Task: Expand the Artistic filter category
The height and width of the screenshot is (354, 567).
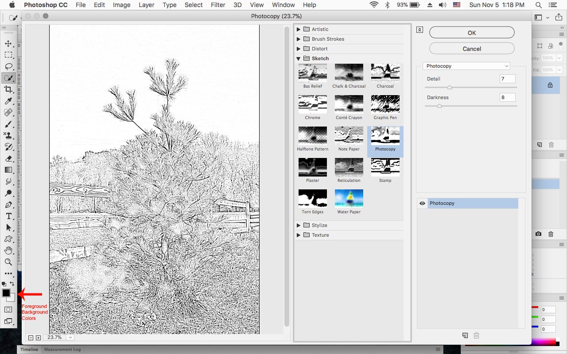Action: tap(298, 29)
